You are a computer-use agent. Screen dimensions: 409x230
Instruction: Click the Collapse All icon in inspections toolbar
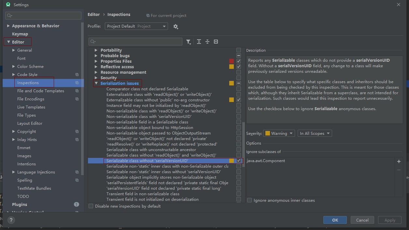(207, 42)
